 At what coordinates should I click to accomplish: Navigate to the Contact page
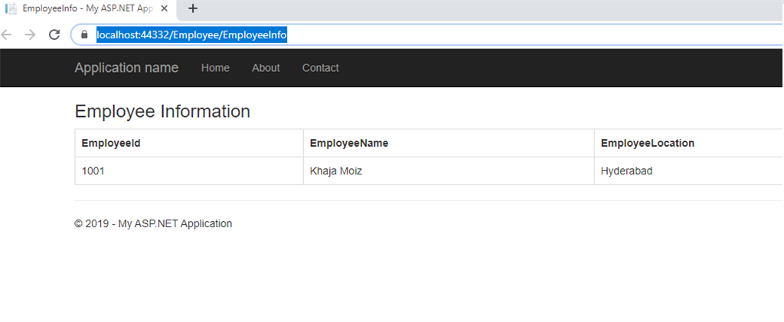(x=320, y=68)
